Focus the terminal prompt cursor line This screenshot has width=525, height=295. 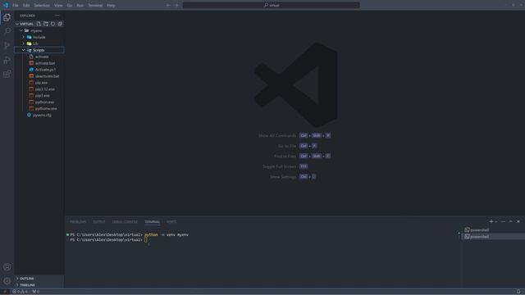coord(146,240)
